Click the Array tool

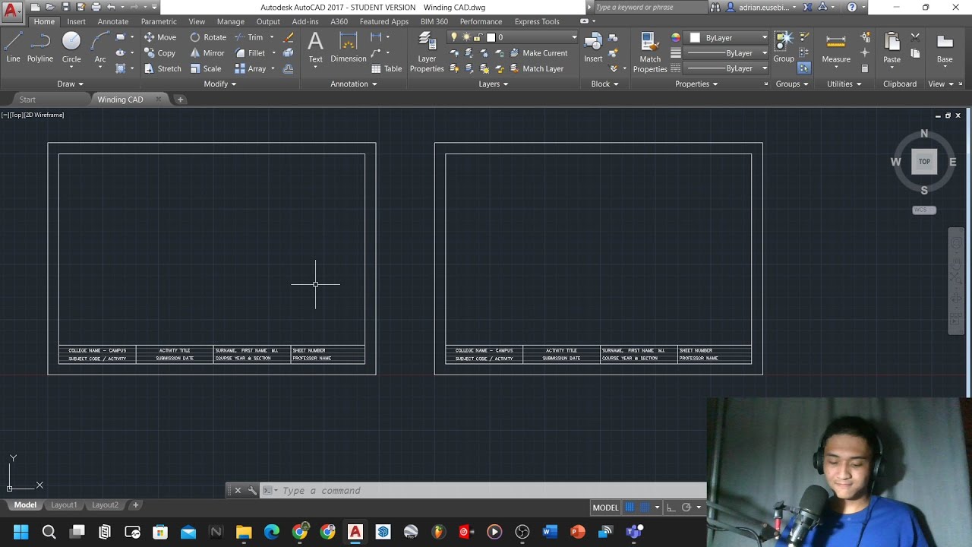(251, 68)
